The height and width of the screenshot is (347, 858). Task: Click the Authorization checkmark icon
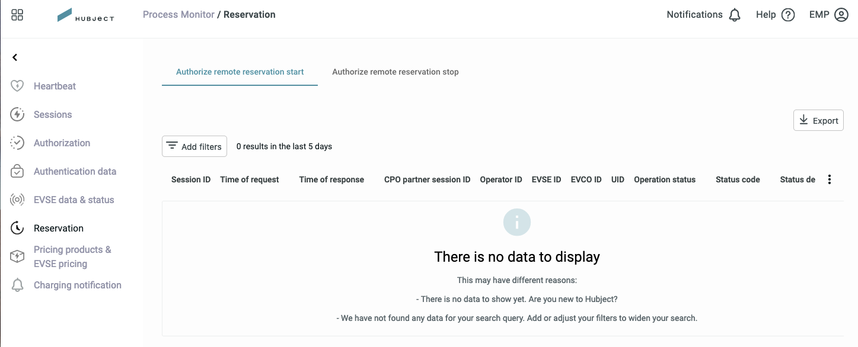(17, 143)
